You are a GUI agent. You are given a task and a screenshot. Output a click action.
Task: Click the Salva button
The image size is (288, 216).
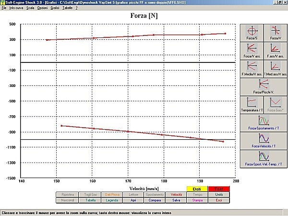tap(177, 200)
